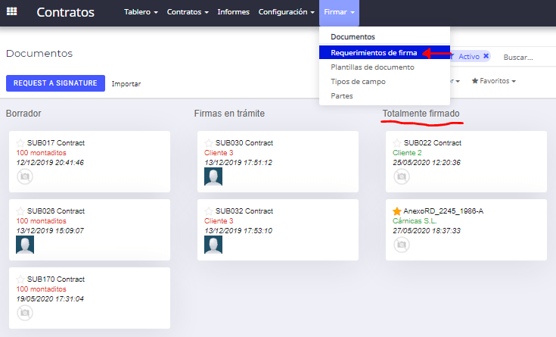Click the Request a Signature button
556x337 pixels.
pos(55,83)
